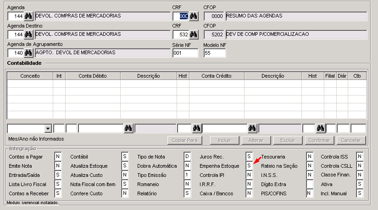This screenshot has width=378, height=210.
Task: Open the Conceito combo box dropdown
Action: pos(48,128)
